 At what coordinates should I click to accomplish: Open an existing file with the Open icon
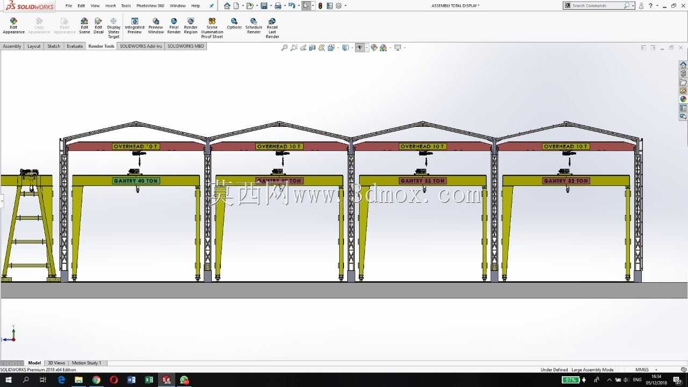pos(249,6)
